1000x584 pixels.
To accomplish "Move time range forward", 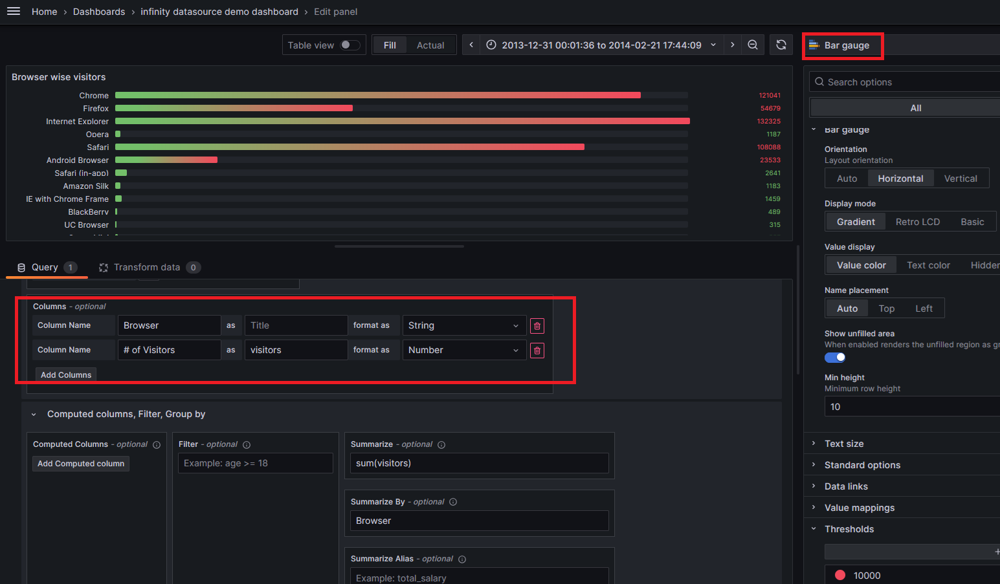I will pos(732,45).
